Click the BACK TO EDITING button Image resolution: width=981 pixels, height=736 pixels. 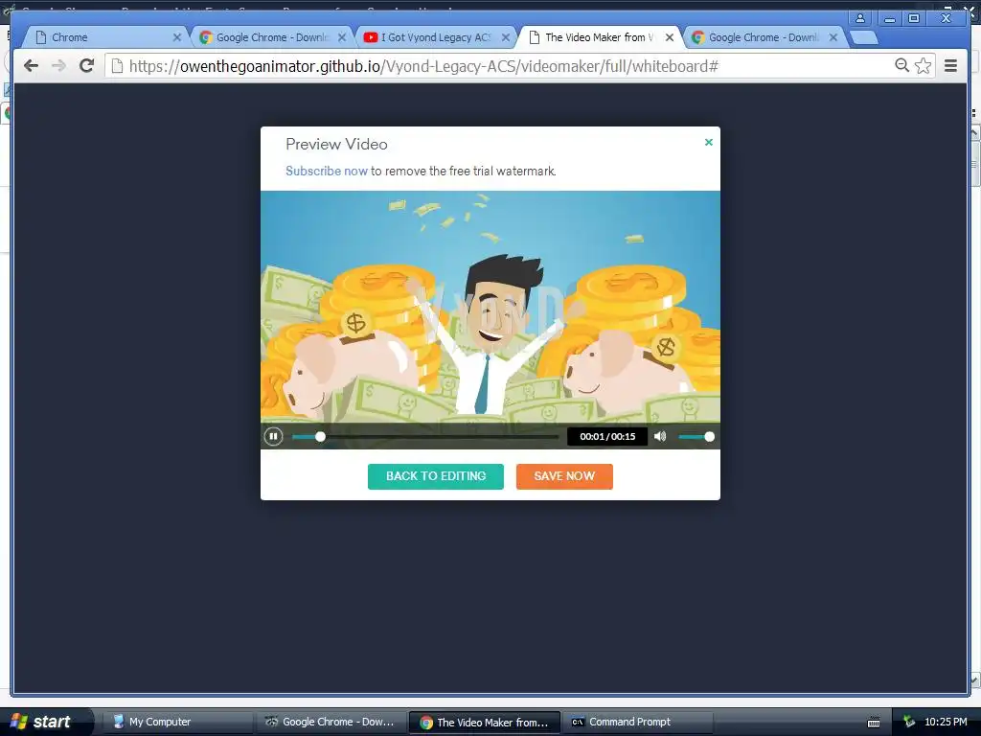tap(436, 476)
